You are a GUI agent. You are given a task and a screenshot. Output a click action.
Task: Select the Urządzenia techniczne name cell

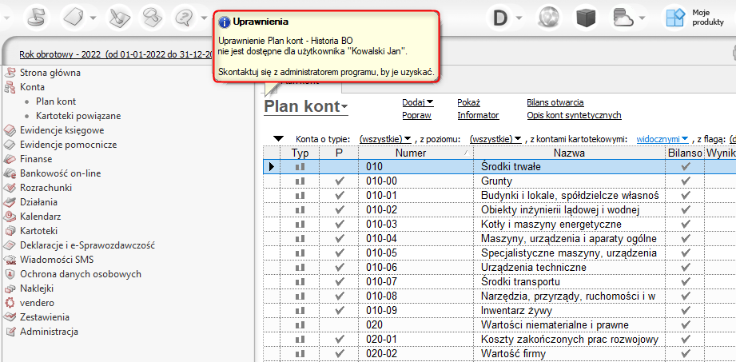(x=569, y=267)
